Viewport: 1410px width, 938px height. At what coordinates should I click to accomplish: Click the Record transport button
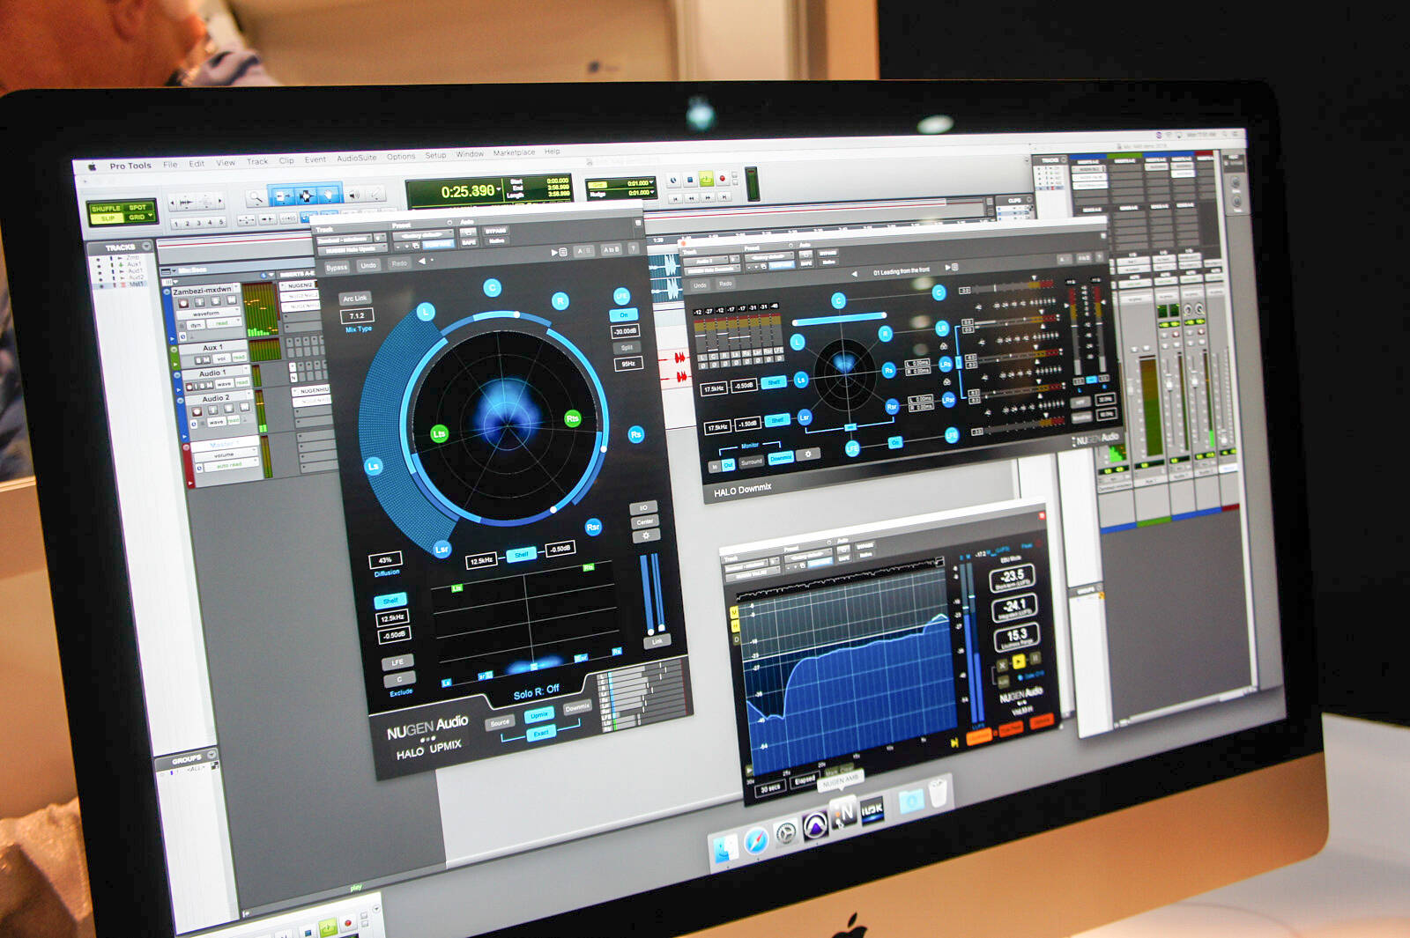(x=723, y=178)
